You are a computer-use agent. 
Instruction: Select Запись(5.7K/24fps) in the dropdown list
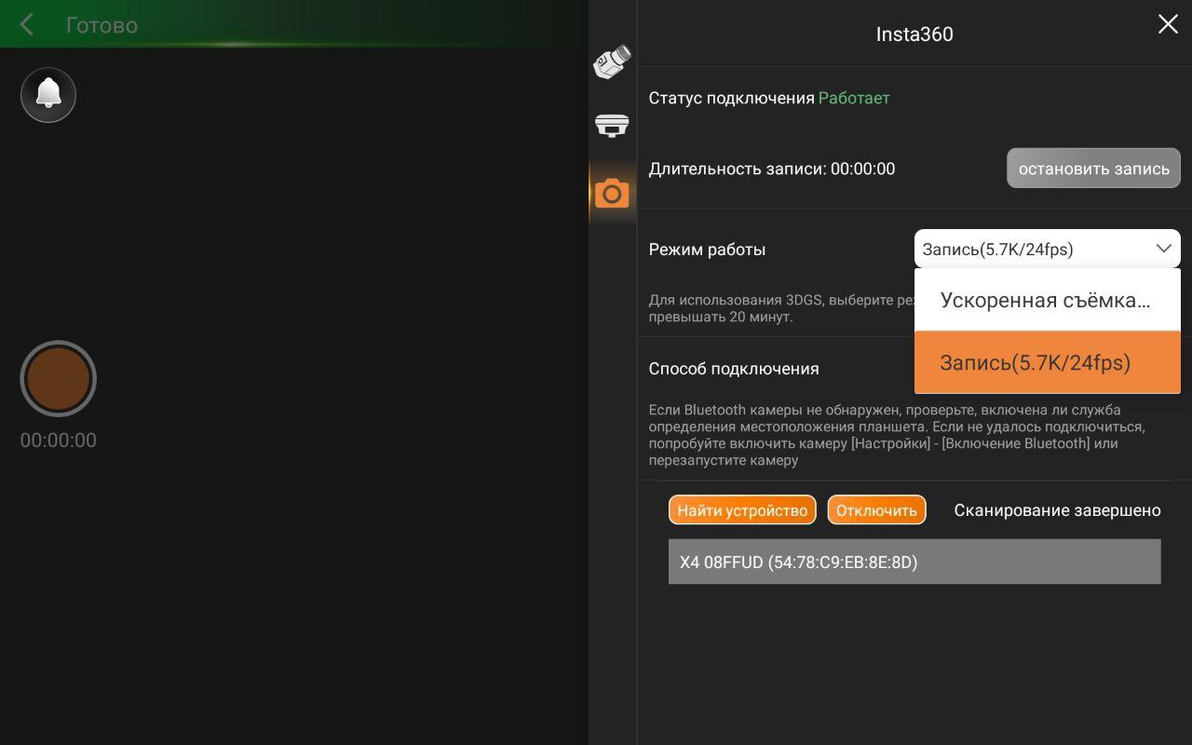point(1048,362)
